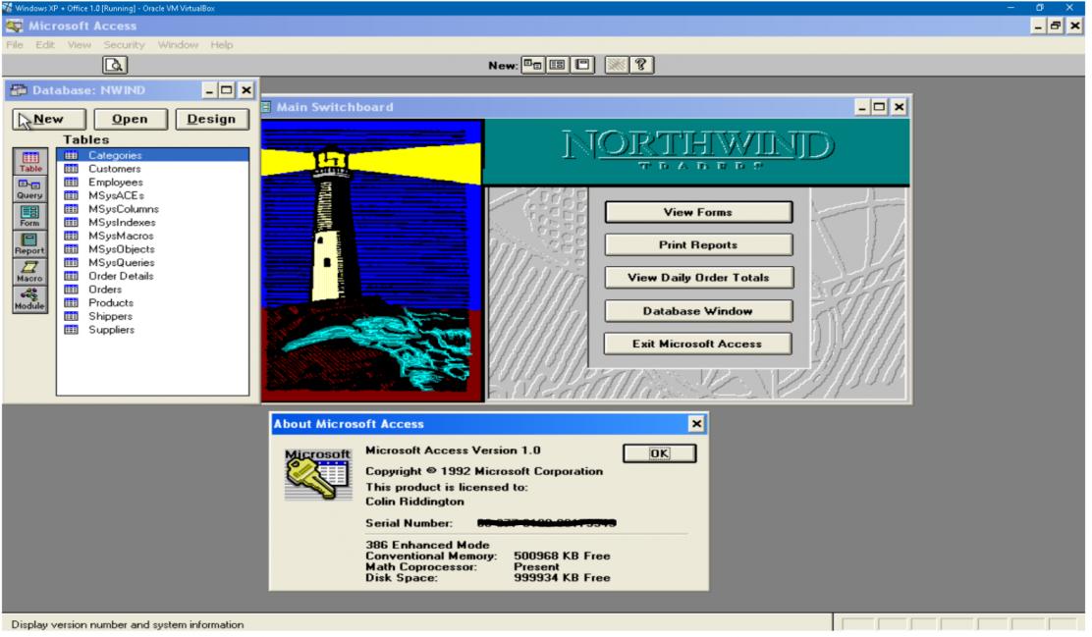1092x637 pixels.
Task: Select the Shippers table row
Action: (152, 316)
